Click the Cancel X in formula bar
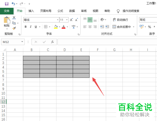Screen dimensions: 157x121 (x=36, y=42)
